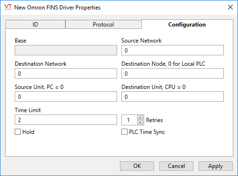Open the Protocol tab
Screen dimensions: 238x176
click(103, 25)
